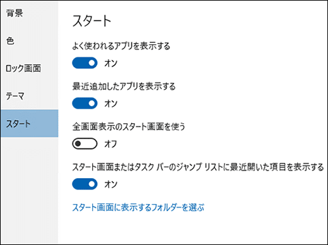Screen dimensions: 328x245
Task: Select the highlighted スタート sidebar item
Action: click(29, 123)
